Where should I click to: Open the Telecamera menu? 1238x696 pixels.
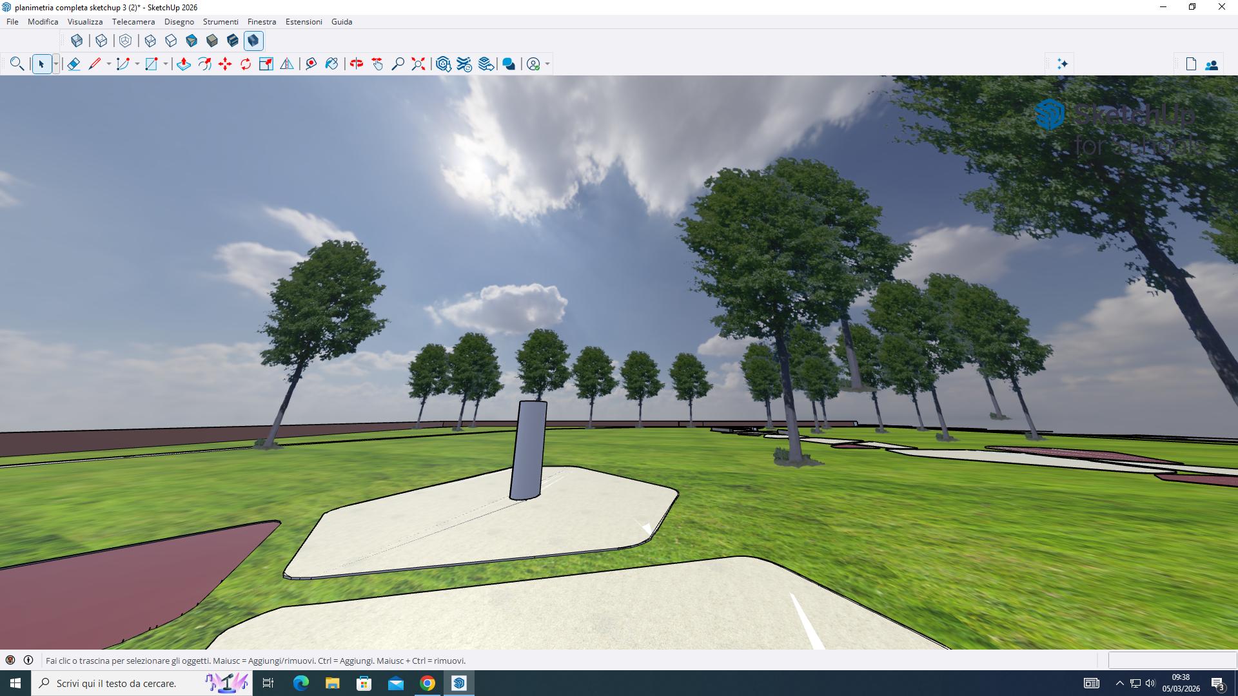133,21
